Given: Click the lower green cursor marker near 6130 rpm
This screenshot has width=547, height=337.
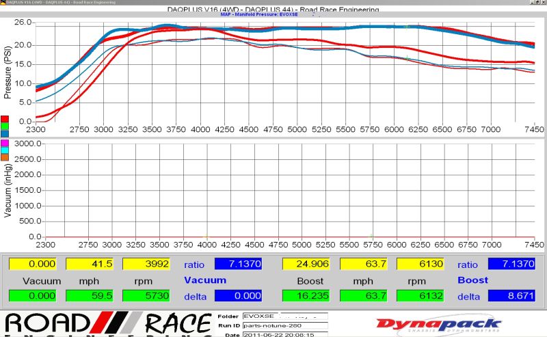Looking at the screenshot, I should (407, 58).
